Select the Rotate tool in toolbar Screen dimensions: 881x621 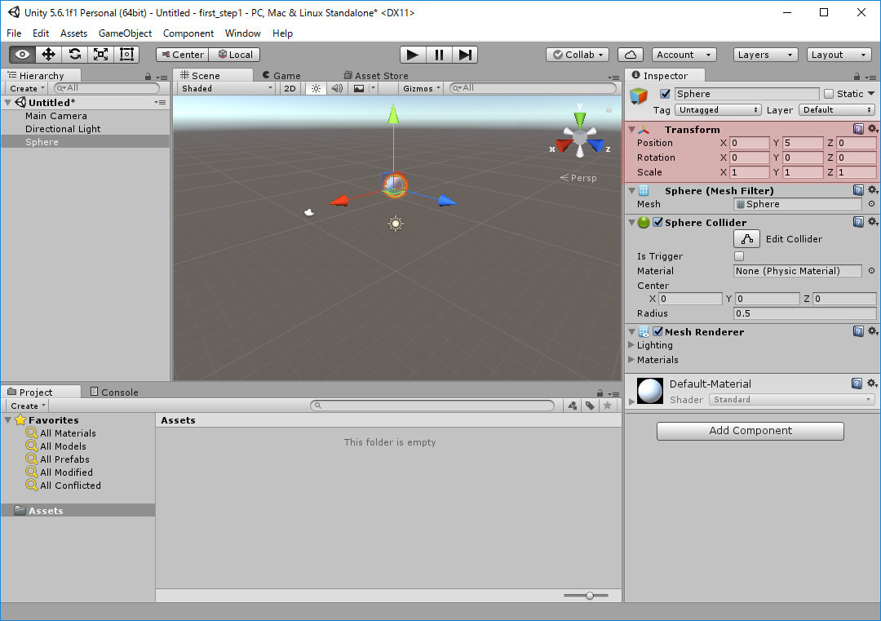[74, 55]
